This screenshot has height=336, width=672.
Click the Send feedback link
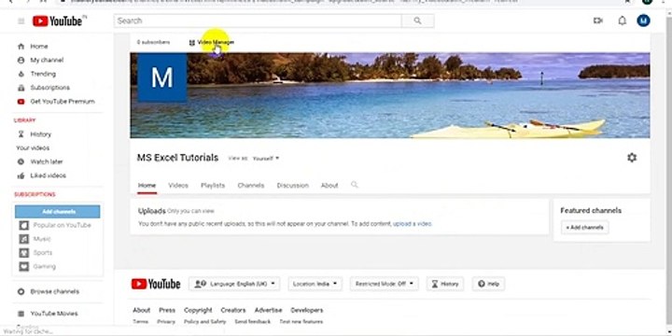coord(252,322)
